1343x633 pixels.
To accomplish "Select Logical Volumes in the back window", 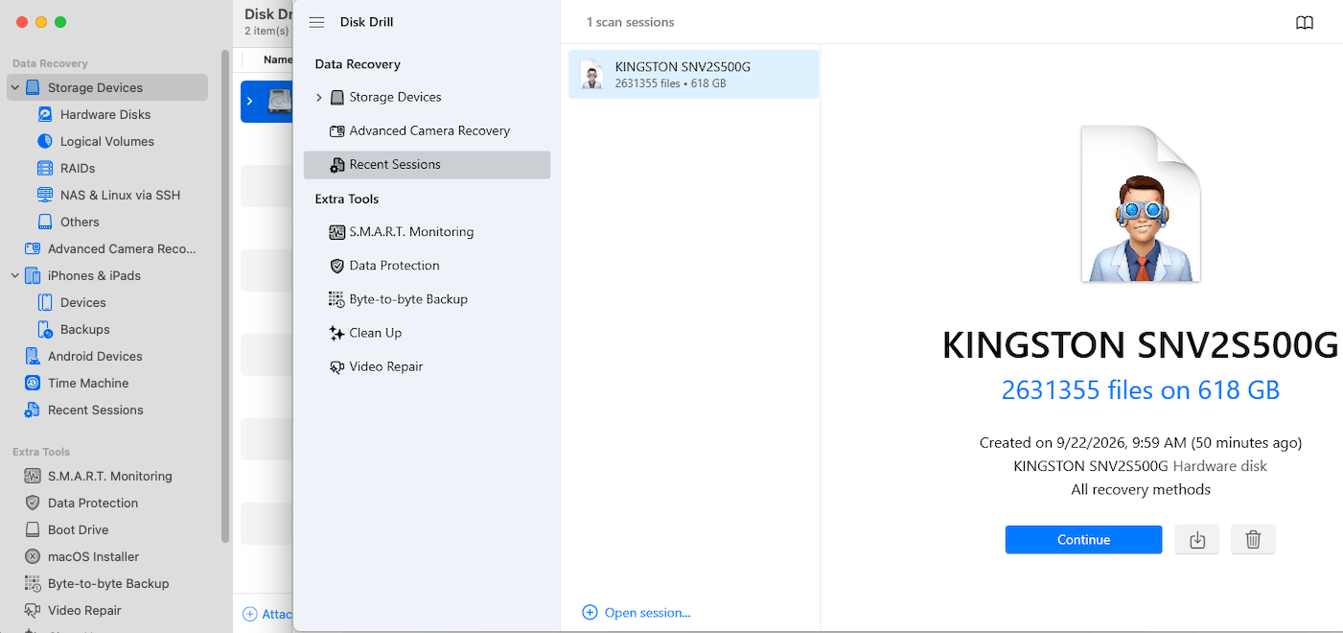I will (106, 141).
